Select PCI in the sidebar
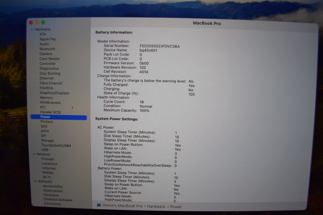 (x=43, y=107)
